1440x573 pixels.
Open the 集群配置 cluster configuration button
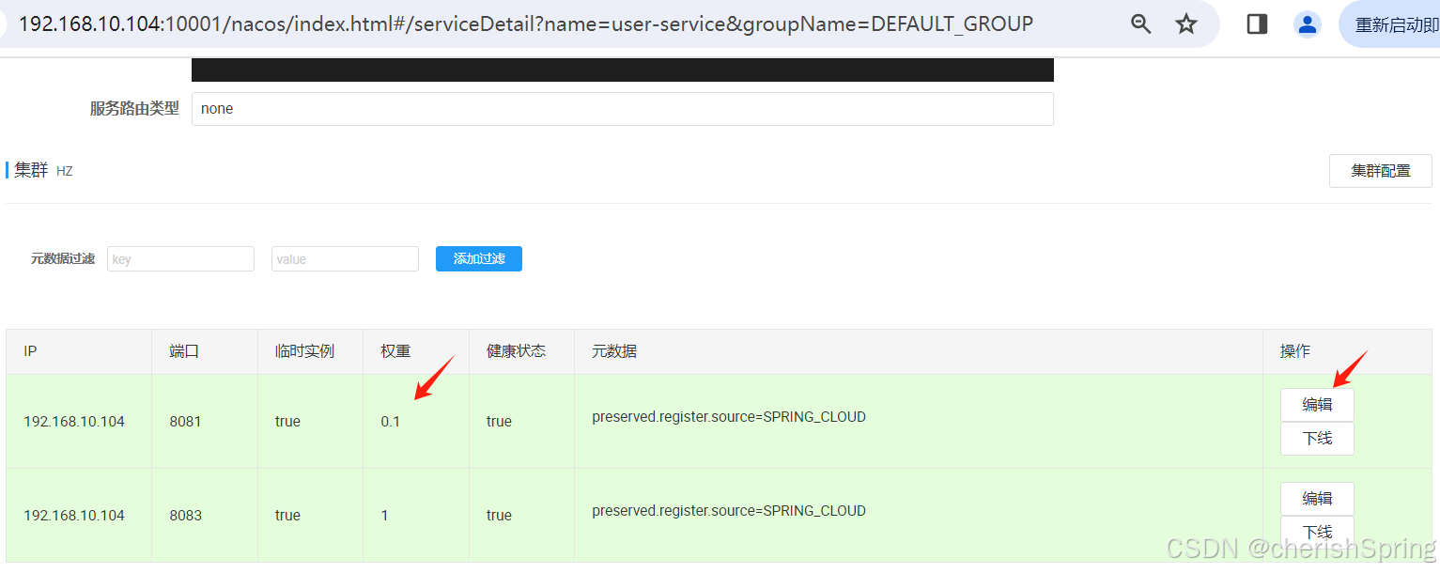point(1380,171)
